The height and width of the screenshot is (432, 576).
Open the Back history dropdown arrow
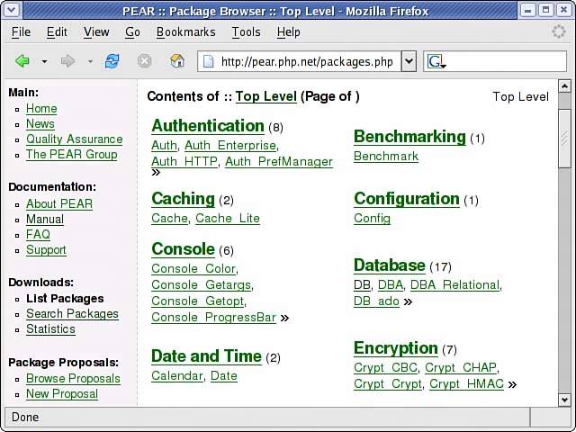click(44, 62)
